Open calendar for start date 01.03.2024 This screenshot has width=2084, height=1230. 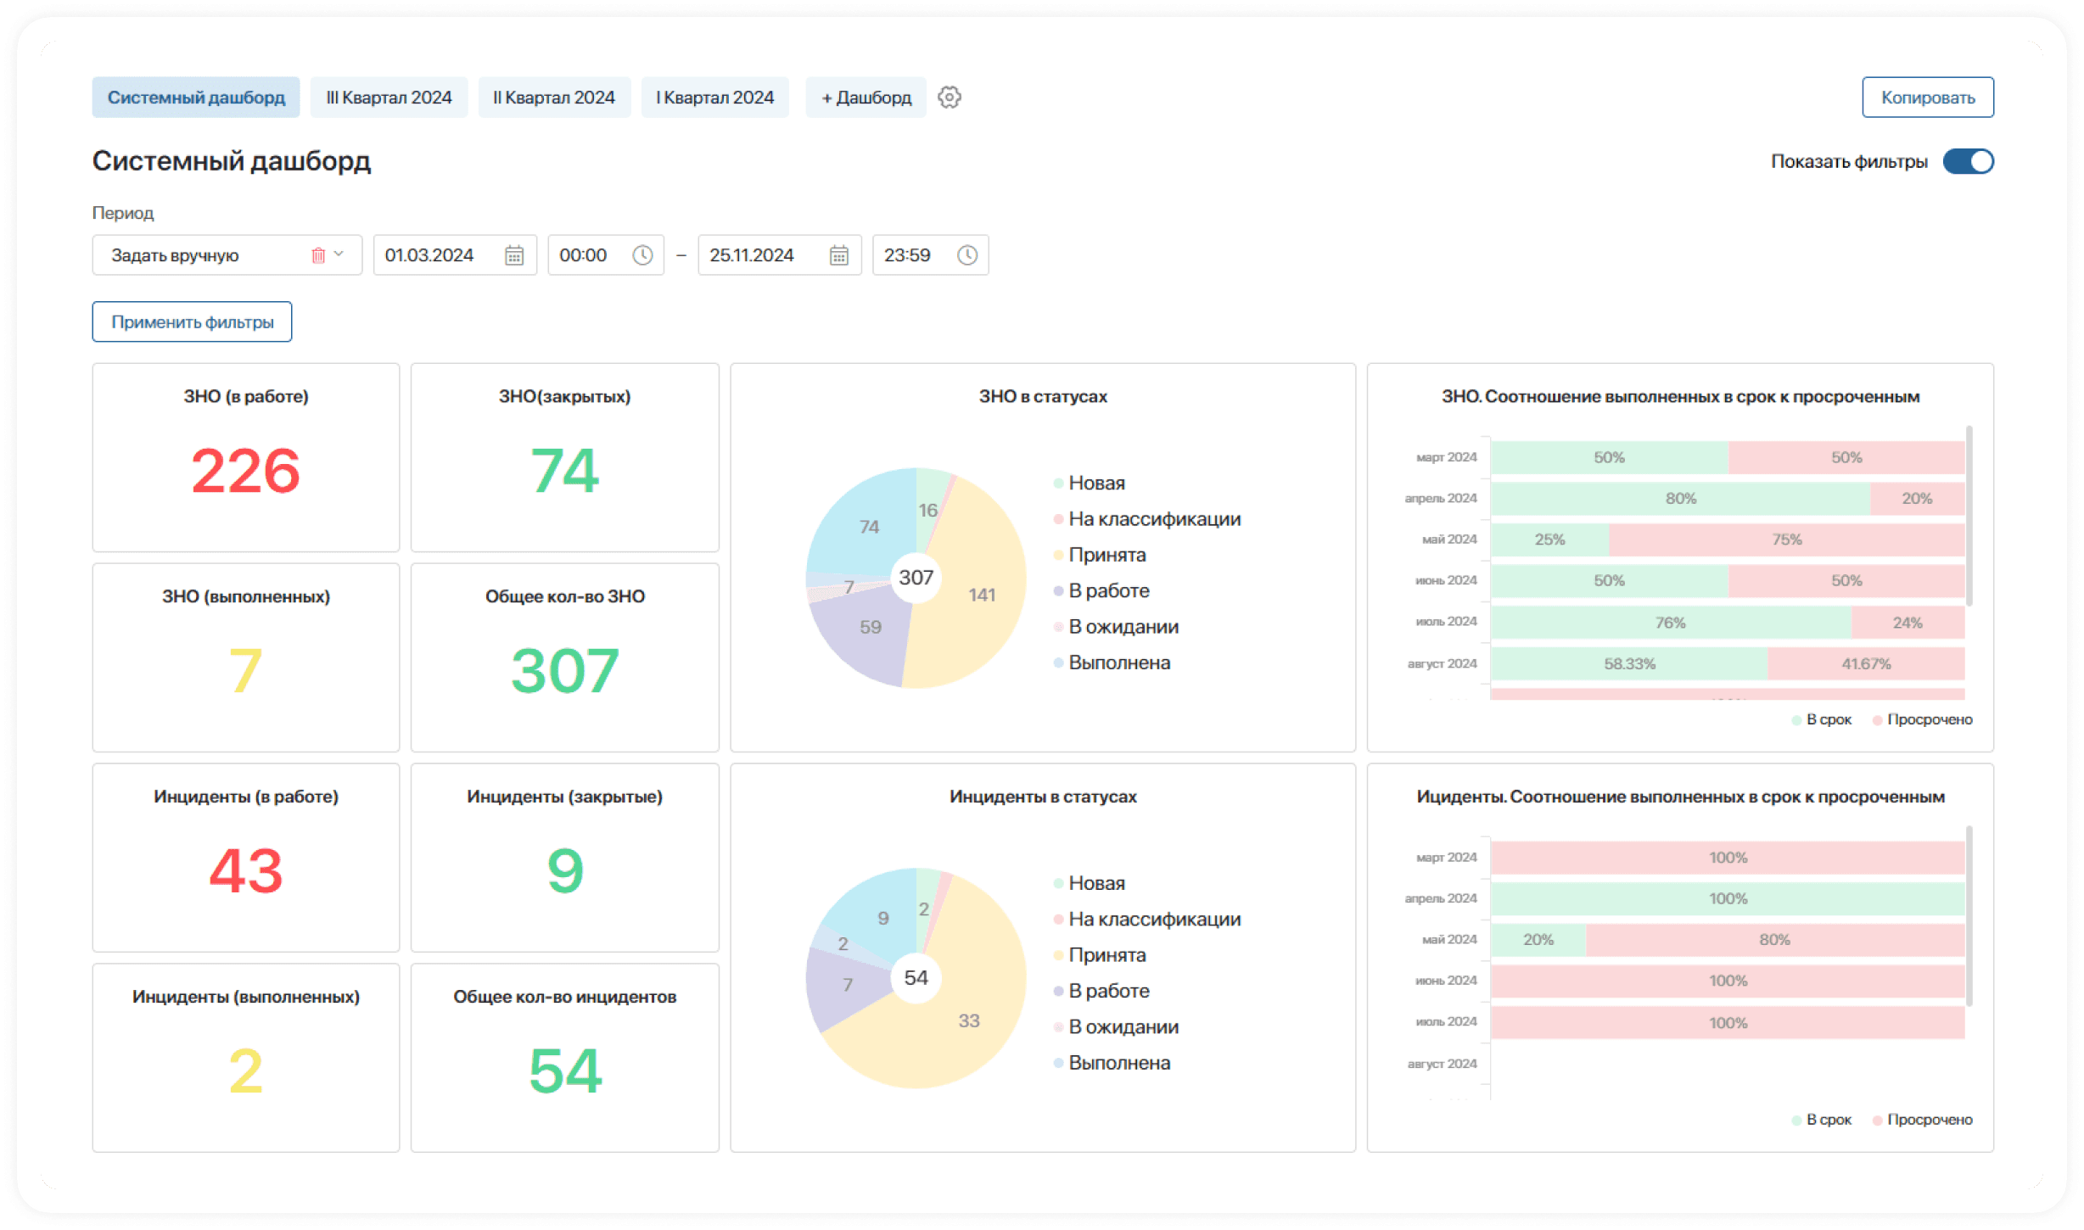(514, 255)
